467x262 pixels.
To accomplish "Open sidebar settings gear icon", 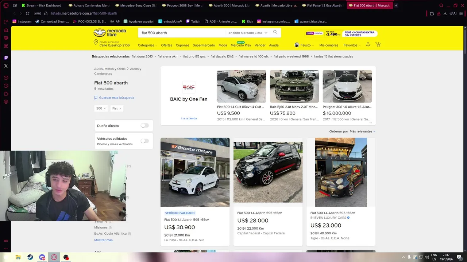I will tap(6, 102).
